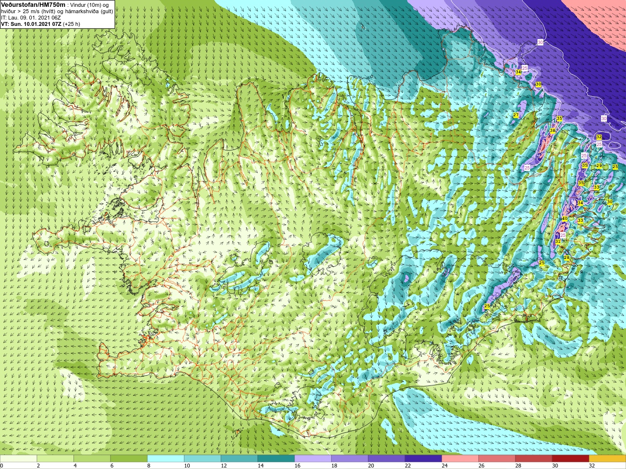Select the 20–22 m/s violet legend swatch
The height and width of the screenshot is (469, 626).
[x=386, y=459]
